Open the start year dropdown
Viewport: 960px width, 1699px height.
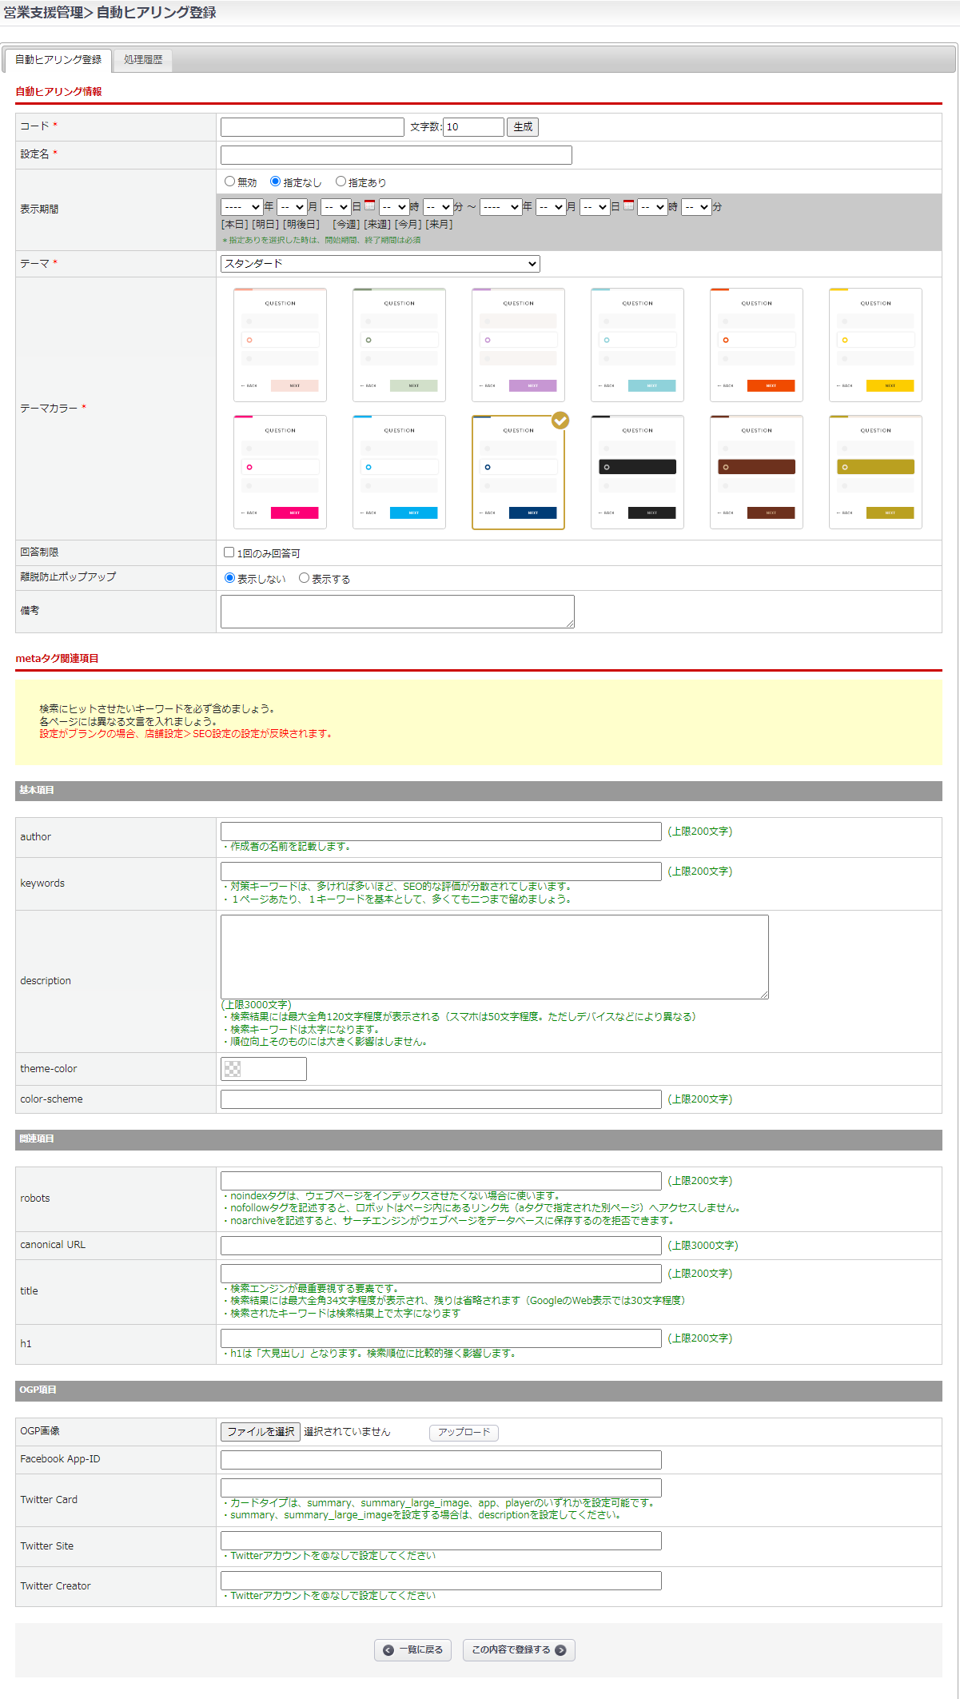pos(241,207)
